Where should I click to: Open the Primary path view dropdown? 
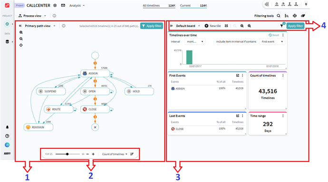click(x=40, y=26)
